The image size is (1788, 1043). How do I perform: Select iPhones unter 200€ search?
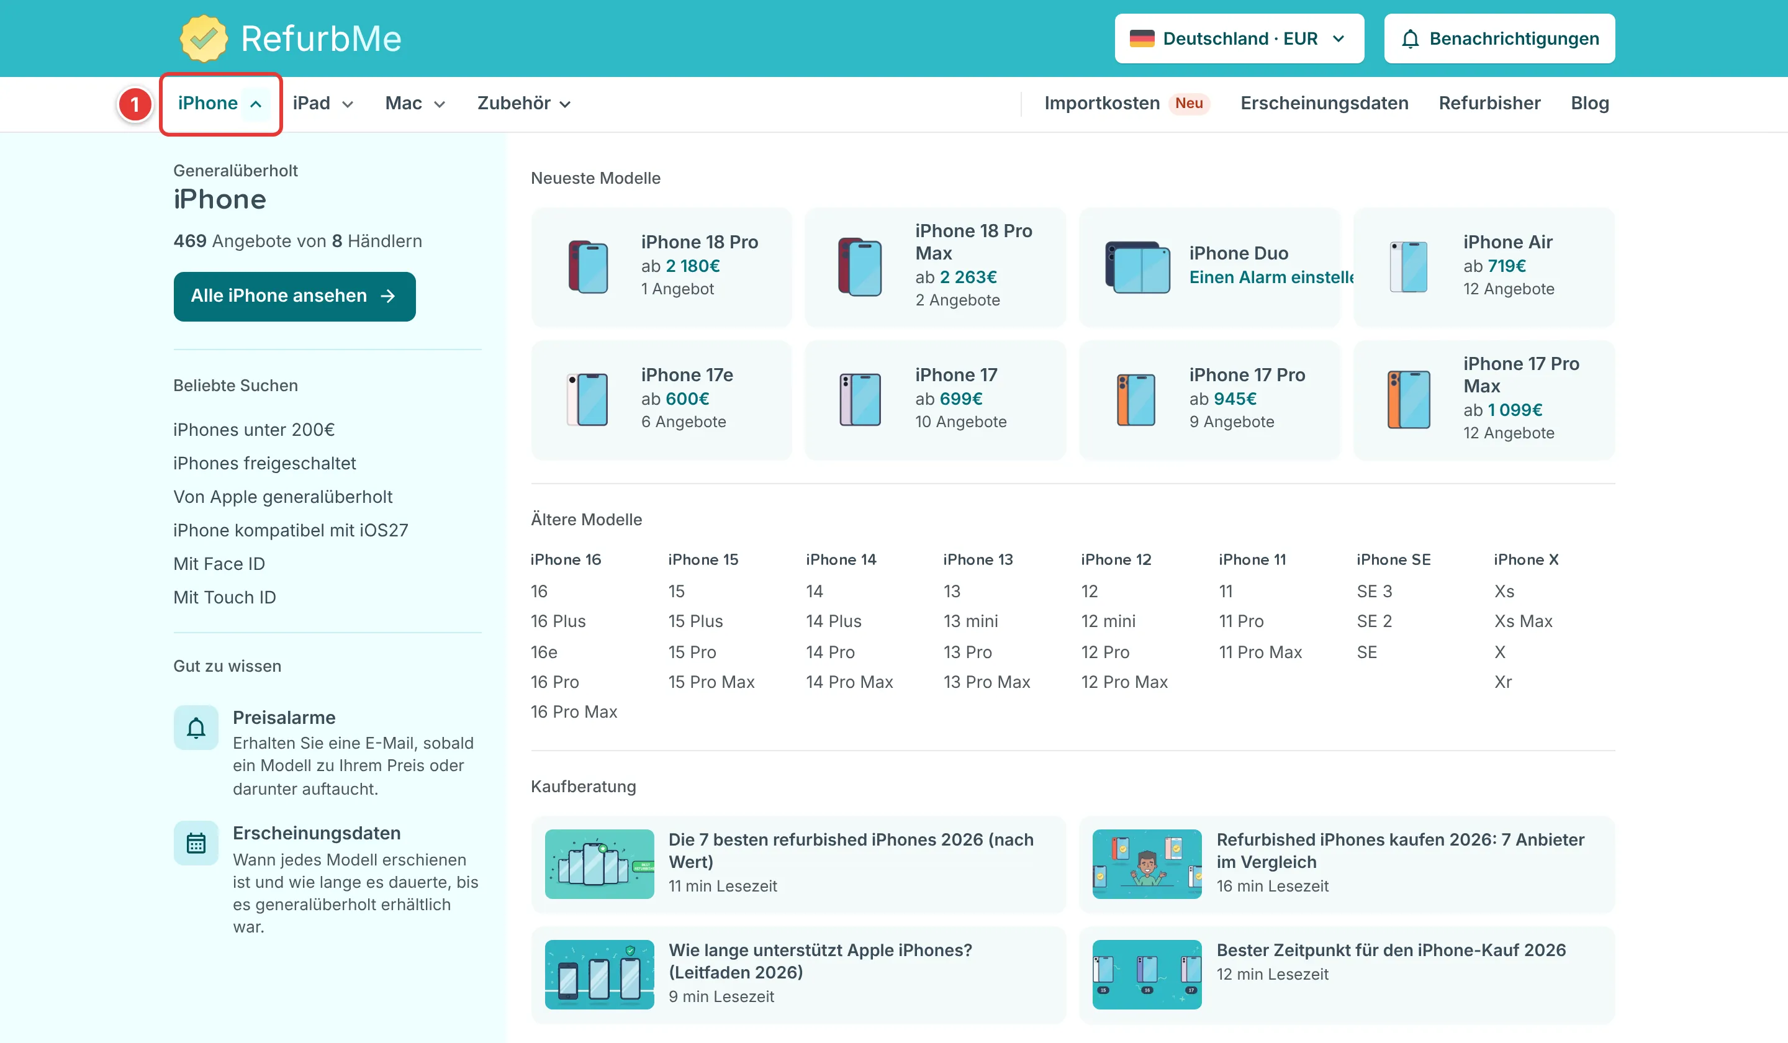pos(254,430)
